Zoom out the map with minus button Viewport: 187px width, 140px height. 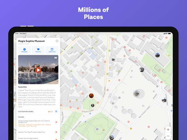[x=168, y=136]
